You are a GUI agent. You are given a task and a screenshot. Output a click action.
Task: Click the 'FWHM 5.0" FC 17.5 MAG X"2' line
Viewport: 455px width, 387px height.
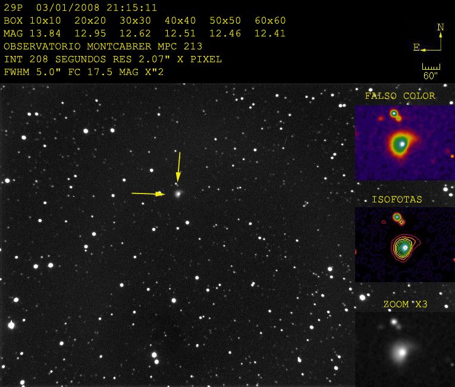pos(84,72)
